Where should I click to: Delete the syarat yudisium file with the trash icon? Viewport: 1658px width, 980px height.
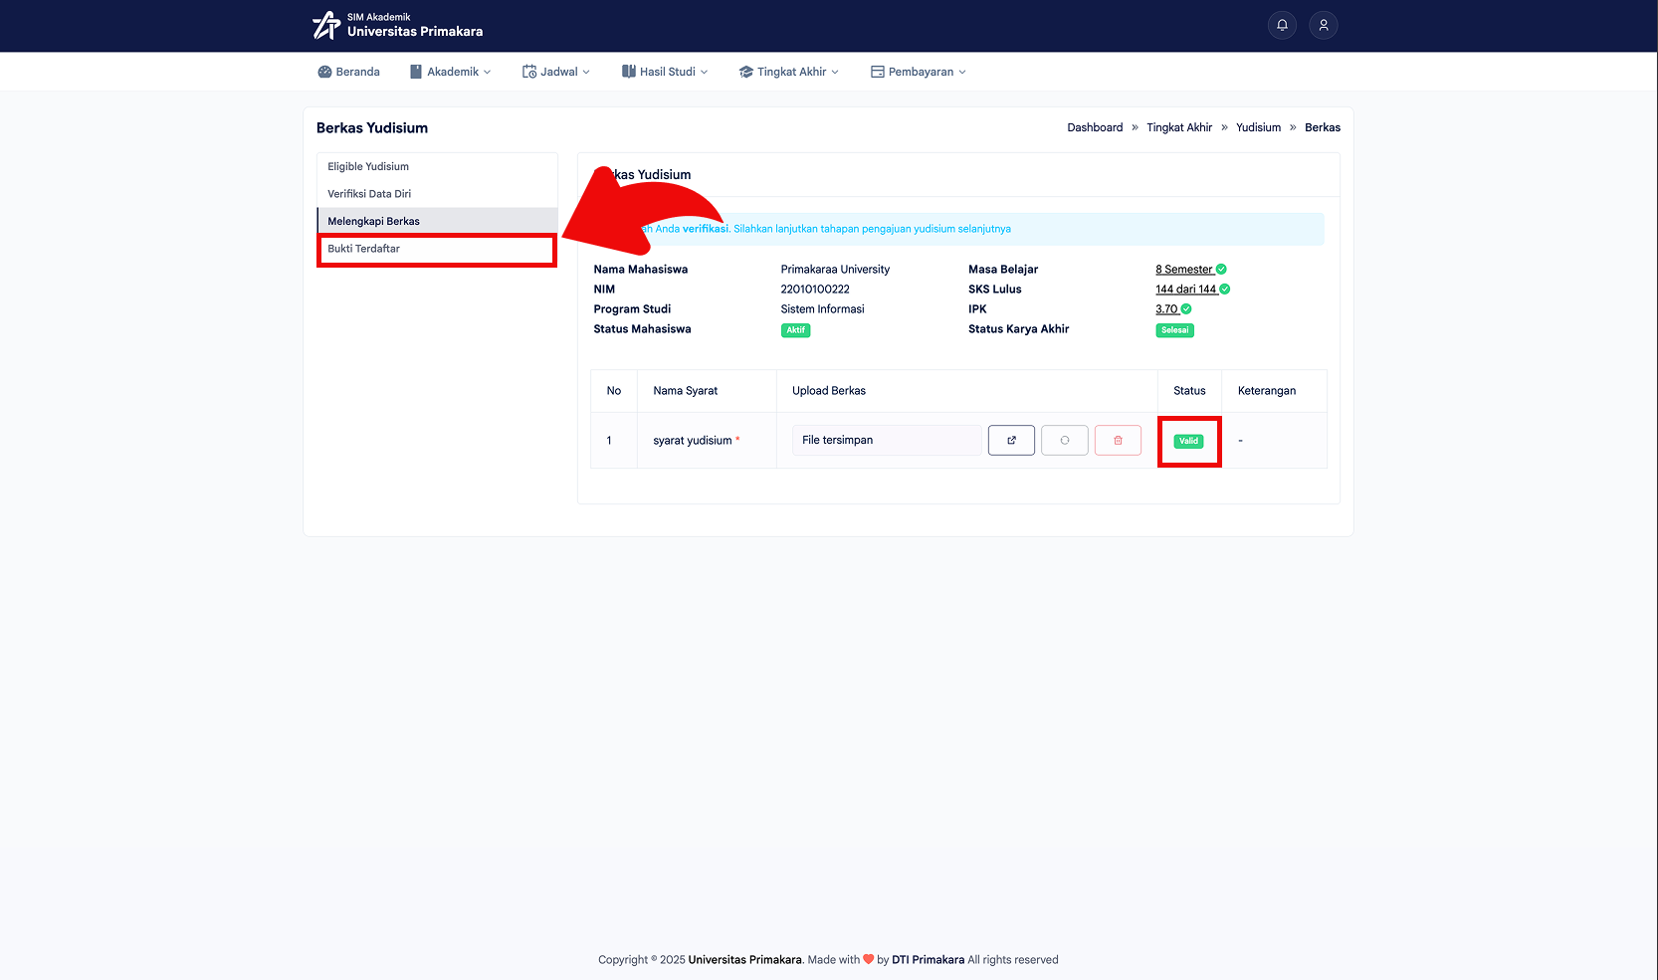tap(1118, 441)
